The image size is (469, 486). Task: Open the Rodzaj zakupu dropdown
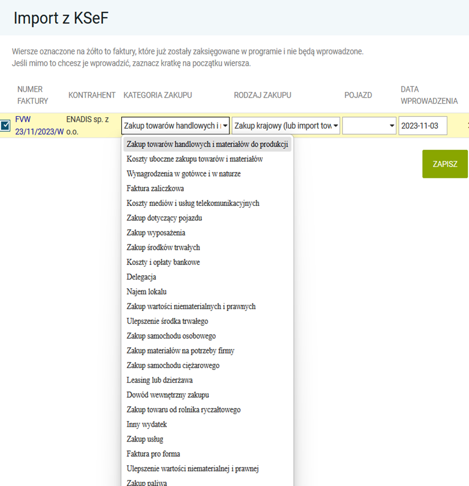[286, 126]
